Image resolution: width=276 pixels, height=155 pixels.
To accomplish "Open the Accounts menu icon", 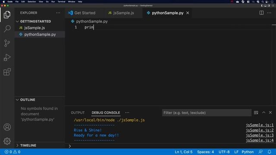I will pos(7,127).
